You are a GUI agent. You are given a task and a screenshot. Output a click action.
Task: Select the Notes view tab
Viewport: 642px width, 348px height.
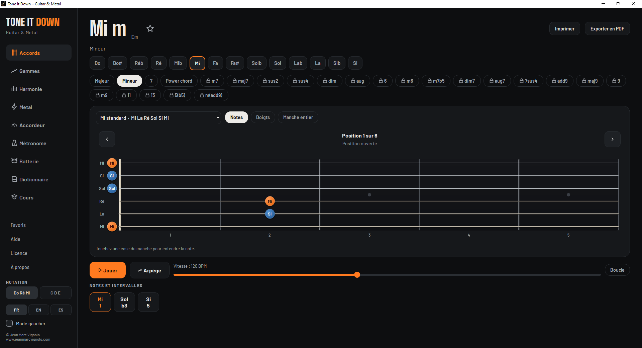(236, 117)
